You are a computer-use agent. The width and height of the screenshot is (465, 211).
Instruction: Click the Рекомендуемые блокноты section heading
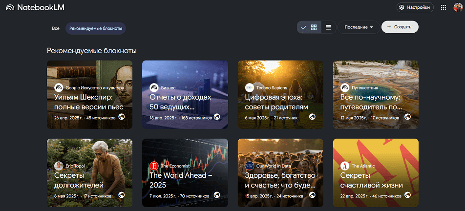92,51
